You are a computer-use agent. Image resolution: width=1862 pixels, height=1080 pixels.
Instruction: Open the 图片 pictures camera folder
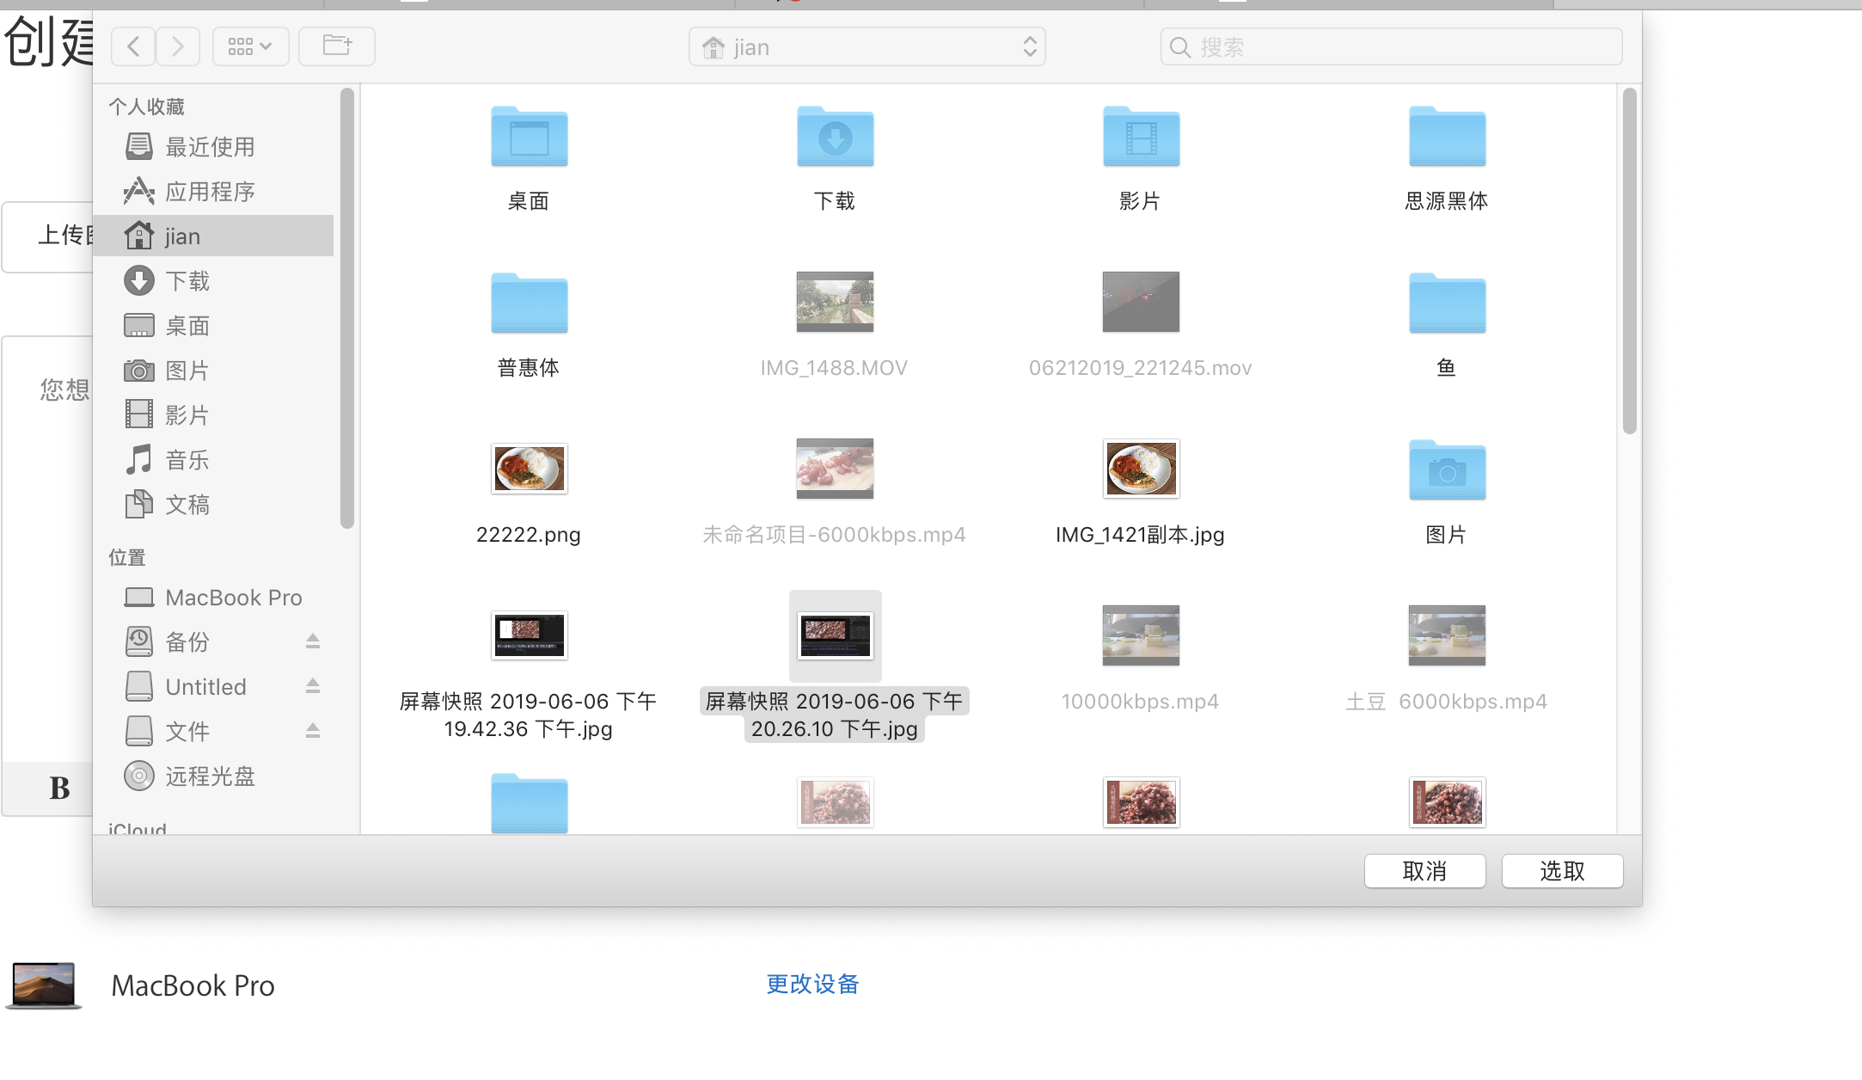pyautogui.click(x=1447, y=470)
